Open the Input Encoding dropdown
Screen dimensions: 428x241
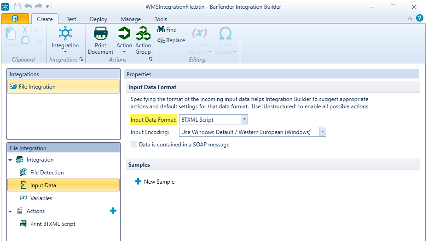[x=322, y=132]
